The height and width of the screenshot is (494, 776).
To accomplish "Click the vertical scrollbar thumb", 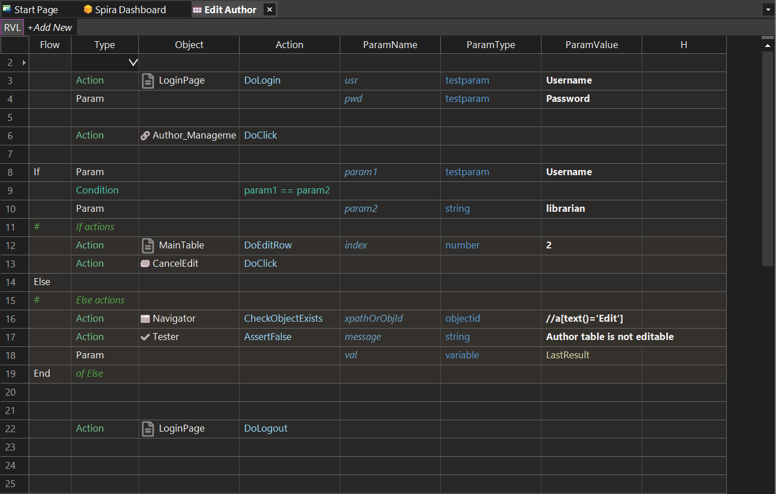I will coord(767,155).
